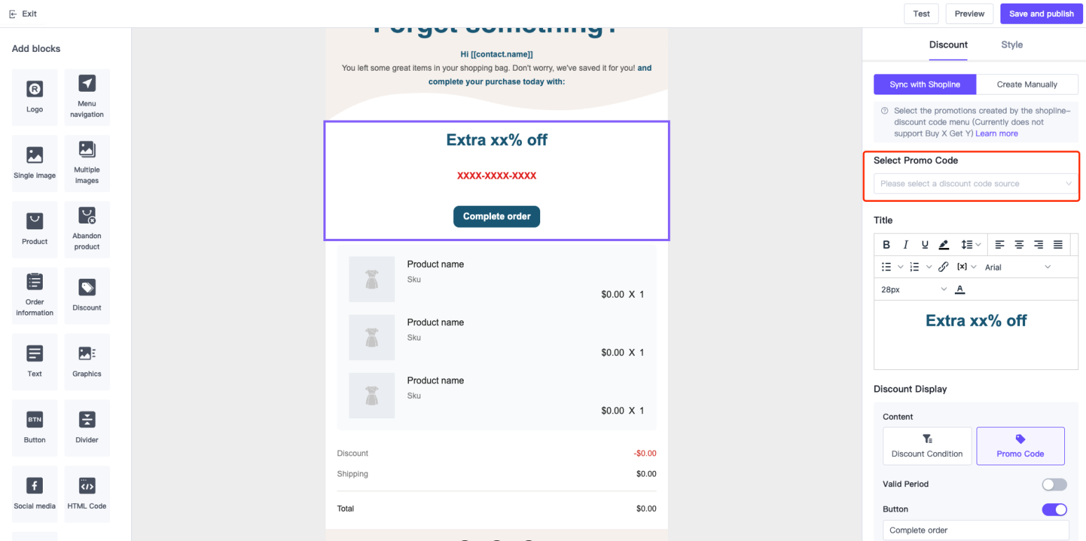The image size is (1086, 541).
Task: Click the insert link icon in Title editor
Action: pos(943,267)
